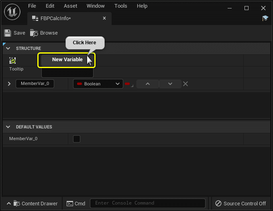Close the FBPCalcInfo tab
This screenshot has height=211, width=273.
coord(104,18)
